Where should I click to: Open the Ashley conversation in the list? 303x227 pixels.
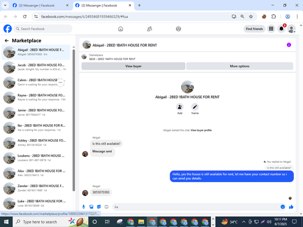pyautogui.click(x=36, y=143)
